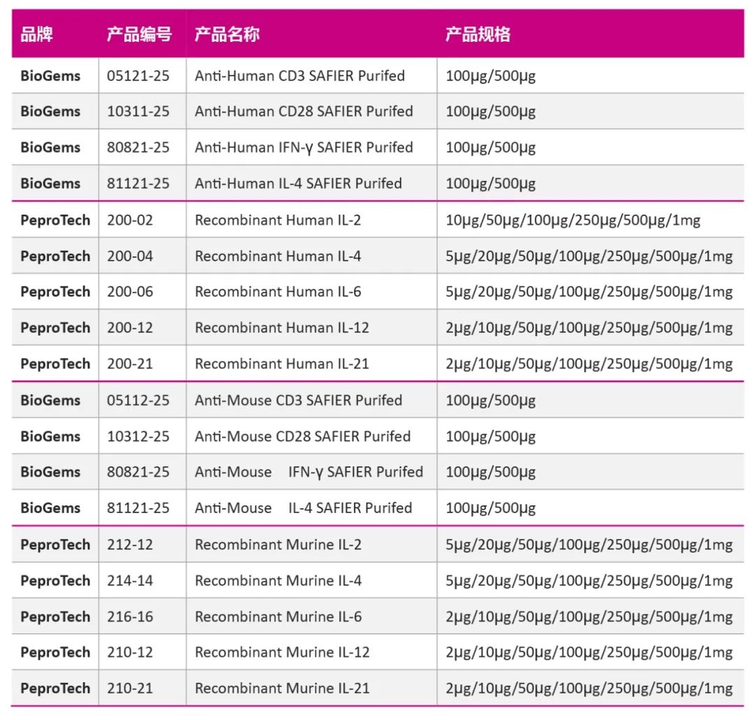
Task: Select Recombinant Human IL-12 product name
Action: [x=282, y=328]
